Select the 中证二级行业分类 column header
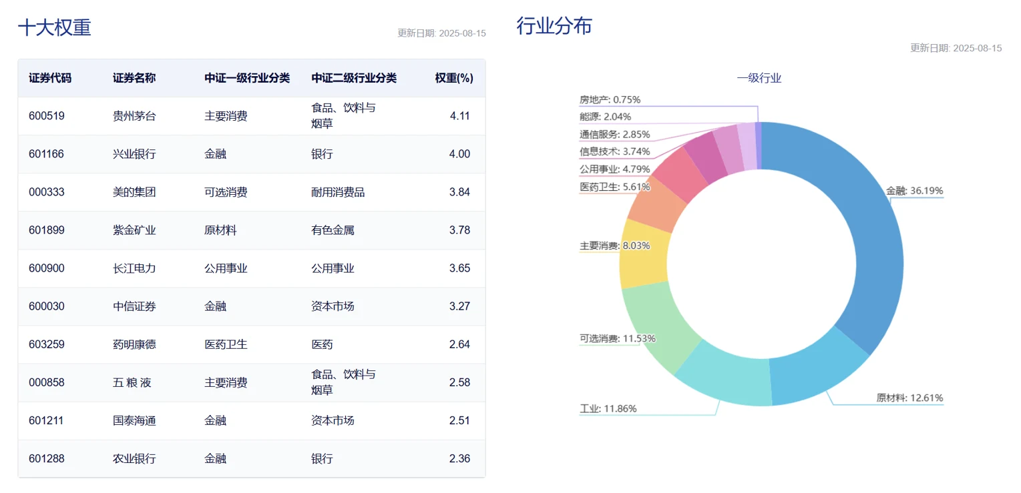 point(354,78)
